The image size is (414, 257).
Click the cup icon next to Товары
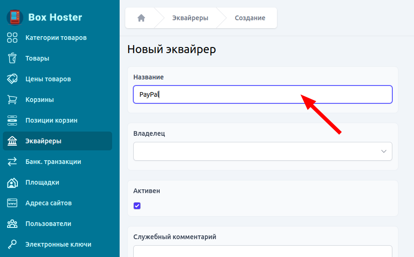(x=12, y=58)
